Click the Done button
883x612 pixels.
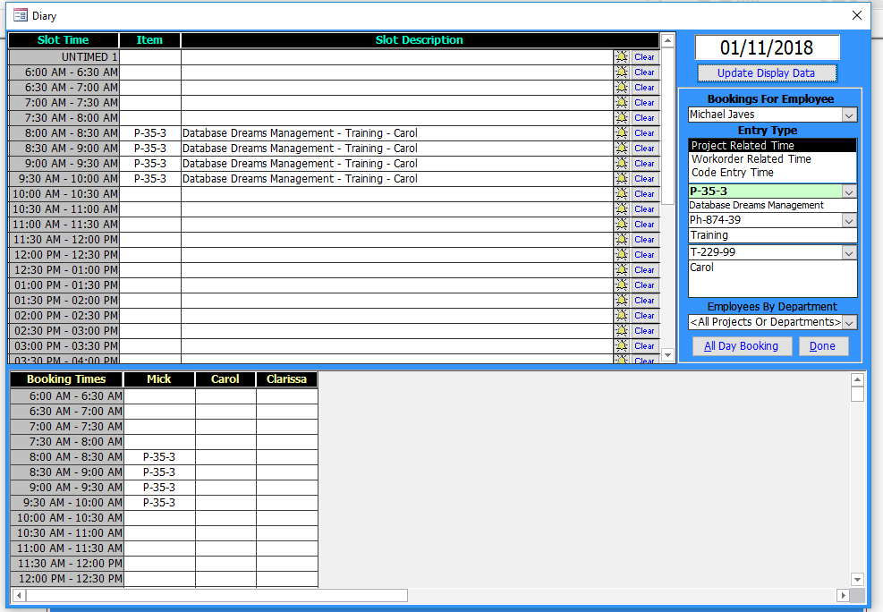click(823, 346)
